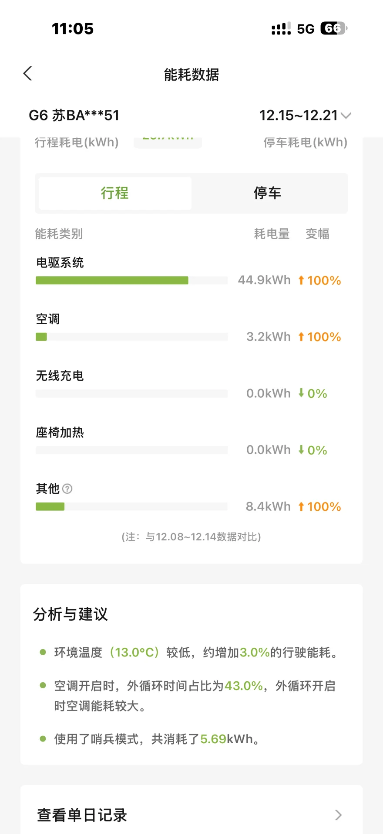Open the 查看单日记录 daily records link
Screen dimensions: 383x834
pyautogui.click(x=82, y=815)
